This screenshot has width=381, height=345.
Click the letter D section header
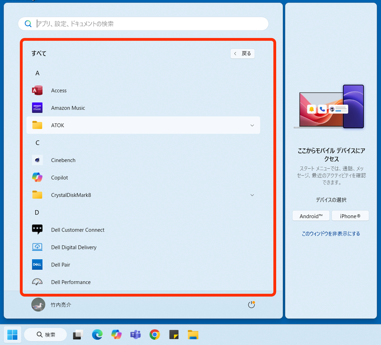click(37, 213)
